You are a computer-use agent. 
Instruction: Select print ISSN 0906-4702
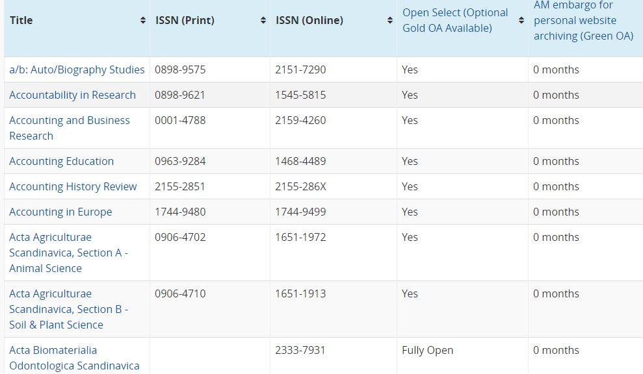(180, 238)
